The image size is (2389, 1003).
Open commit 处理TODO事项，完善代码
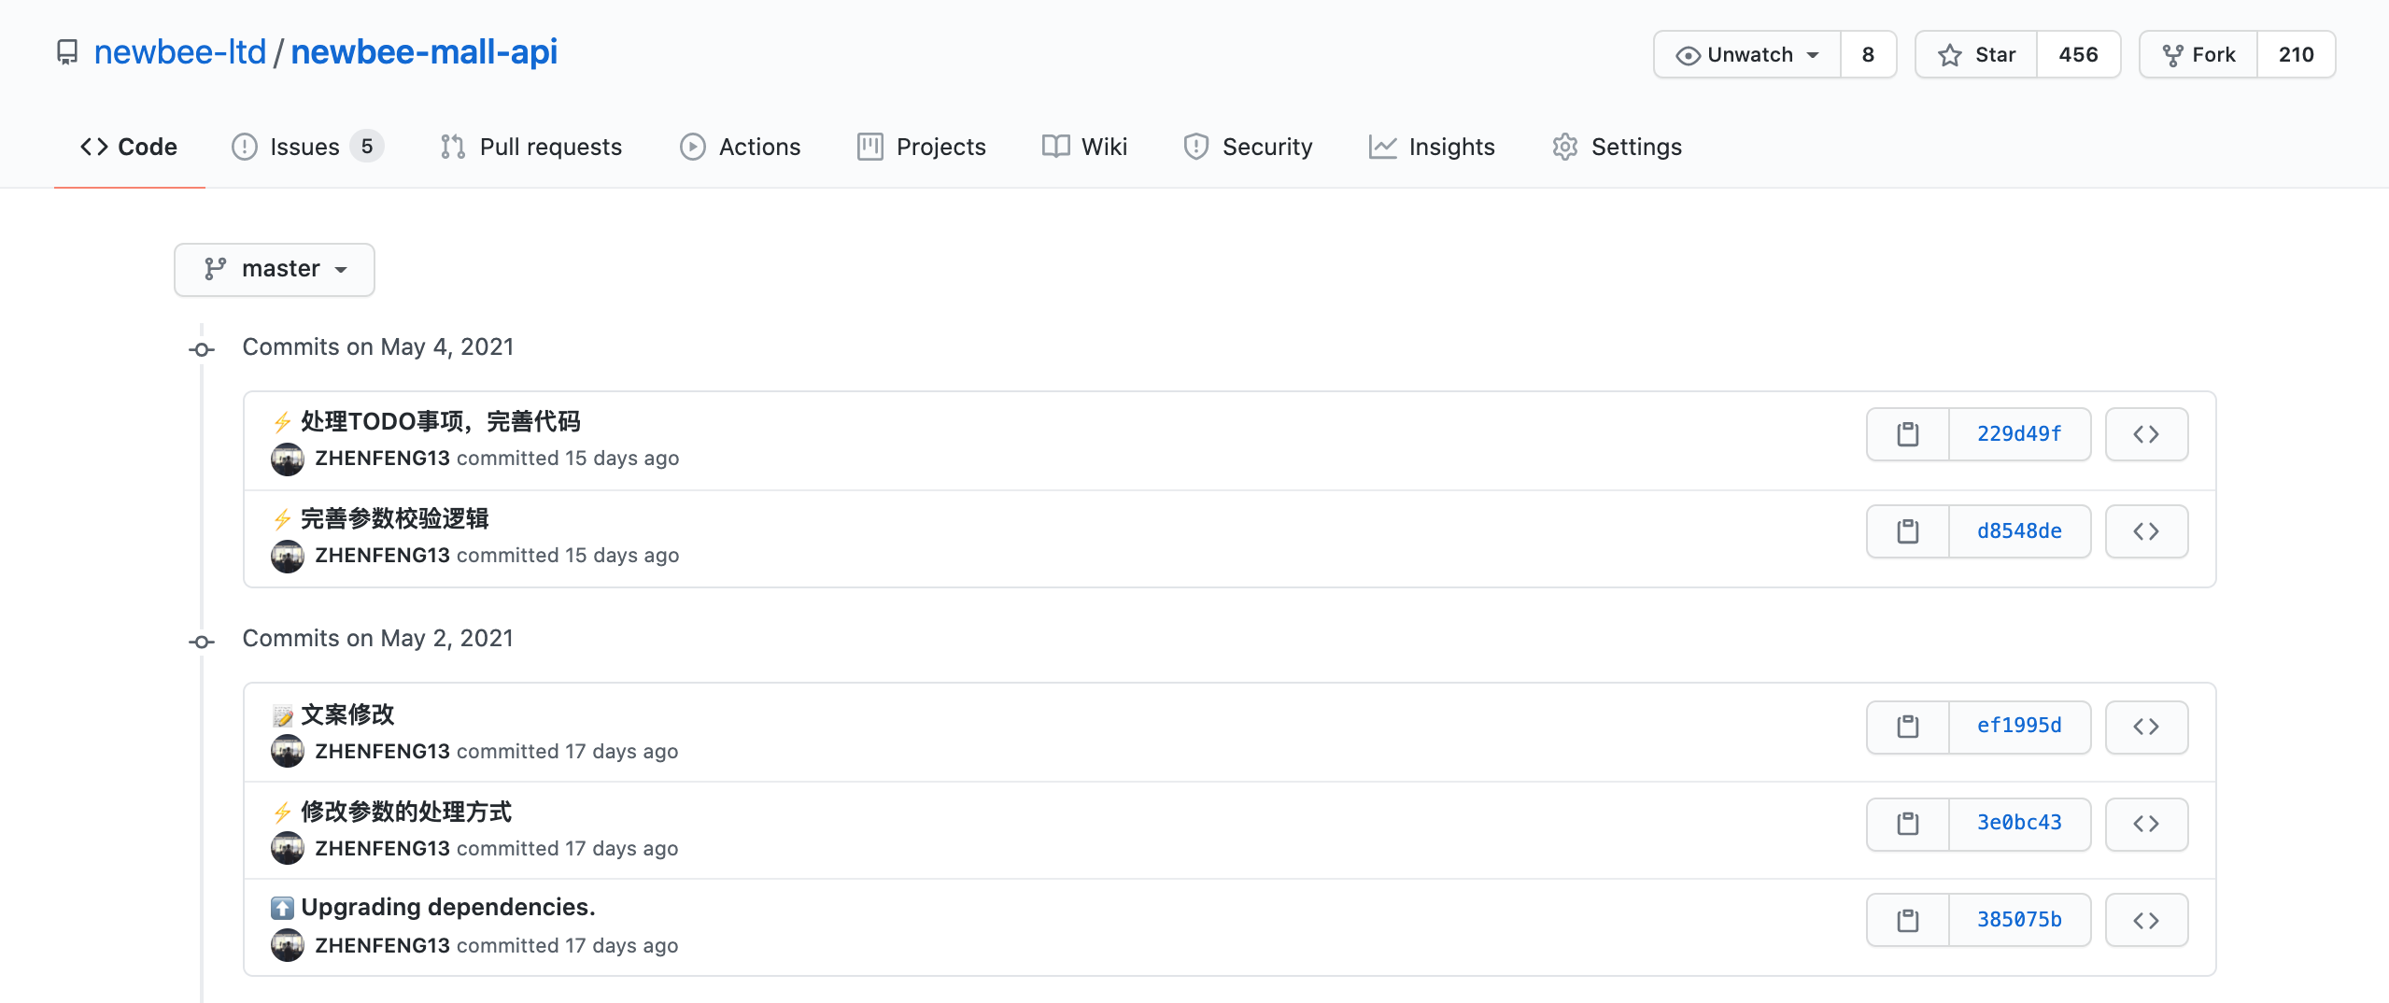(440, 422)
